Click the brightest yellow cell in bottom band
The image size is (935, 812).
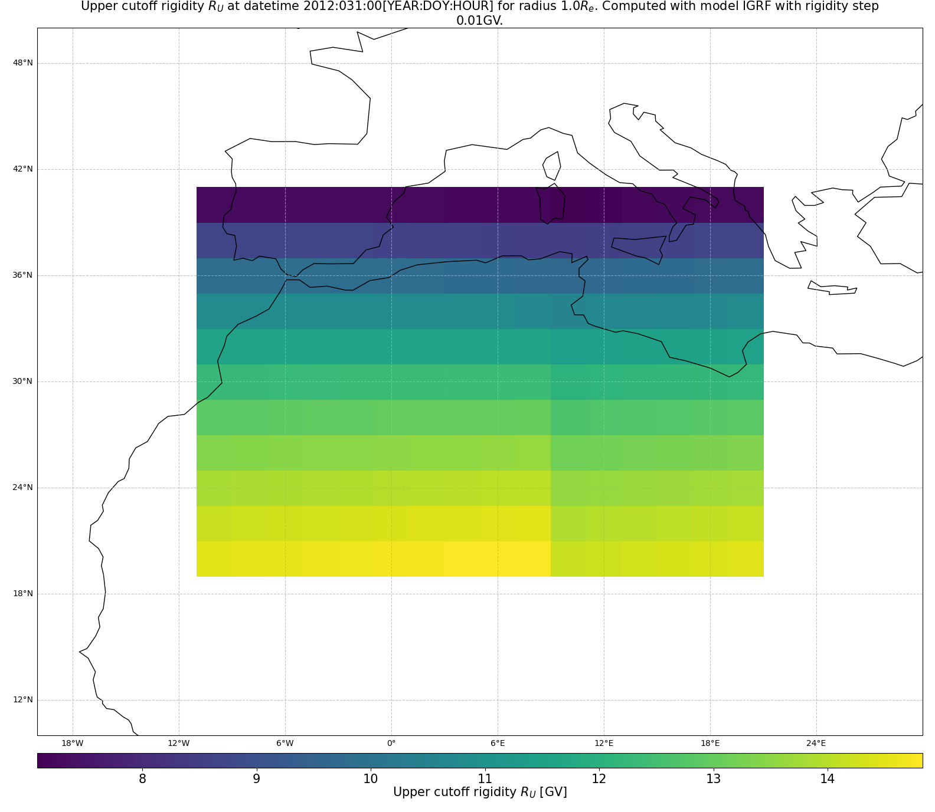click(498, 558)
